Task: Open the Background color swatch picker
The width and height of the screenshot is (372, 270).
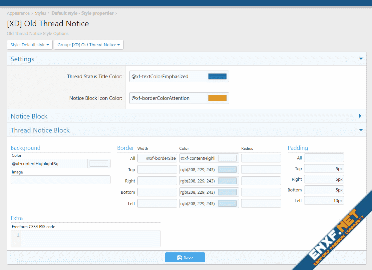Action: point(99,163)
